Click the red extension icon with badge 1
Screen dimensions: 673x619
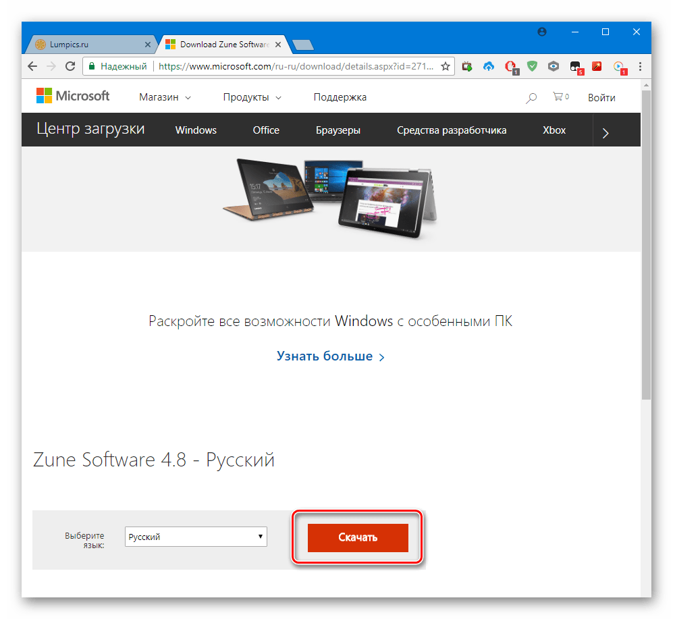pyautogui.click(x=511, y=68)
